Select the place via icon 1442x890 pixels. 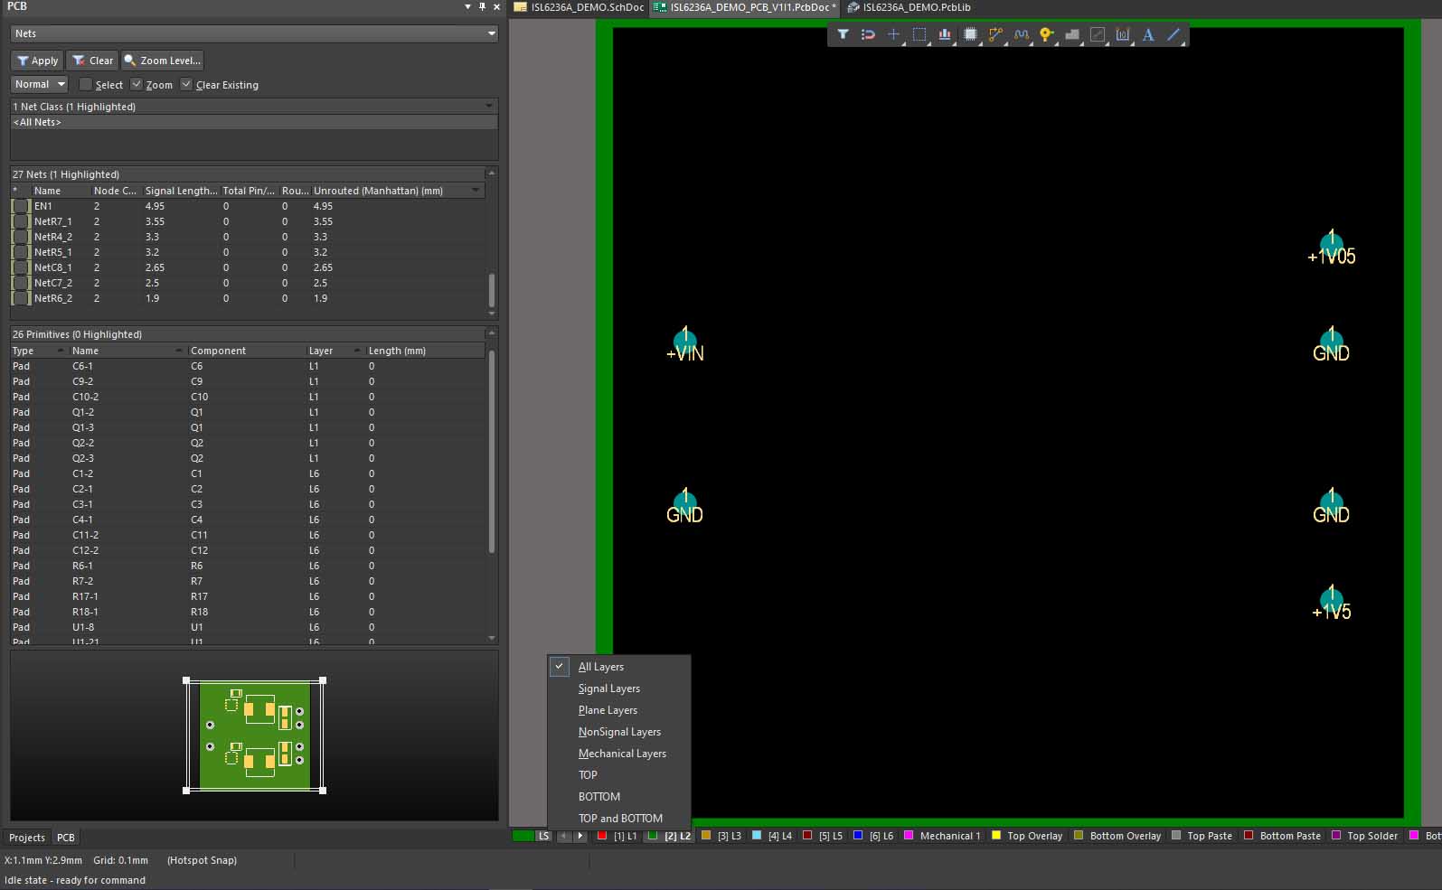coord(1046,34)
